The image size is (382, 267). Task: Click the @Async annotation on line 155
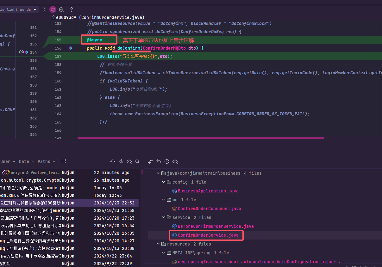click(94, 40)
